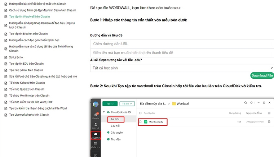Image resolution: width=274 pixels, height=157 pixels.
Task: Open 'Cách sử dụng Trình giả lập Máy tính Casio' article
Action: [x=43, y=10]
